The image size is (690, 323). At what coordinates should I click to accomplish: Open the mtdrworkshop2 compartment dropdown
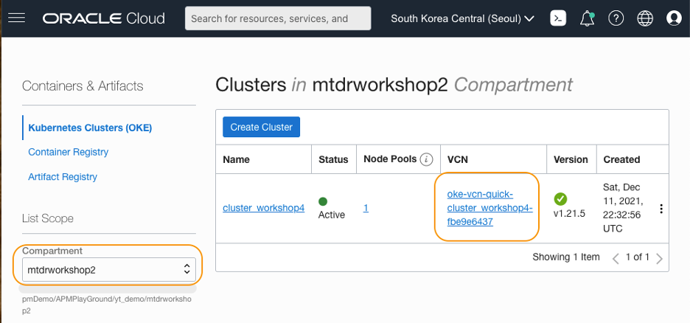click(108, 270)
